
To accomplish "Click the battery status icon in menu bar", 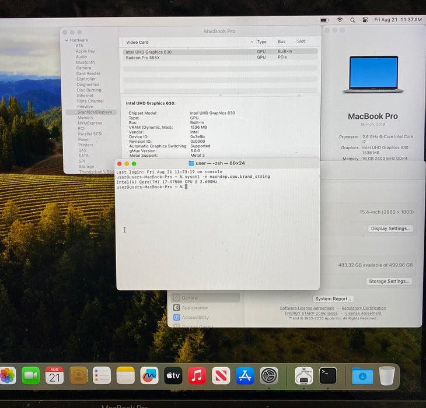I will click(x=324, y=20).
